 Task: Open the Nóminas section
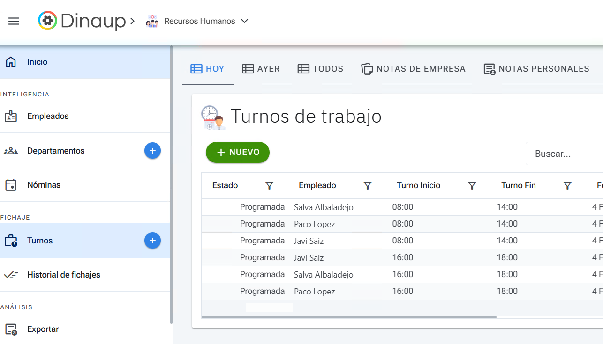pos(44,184)
